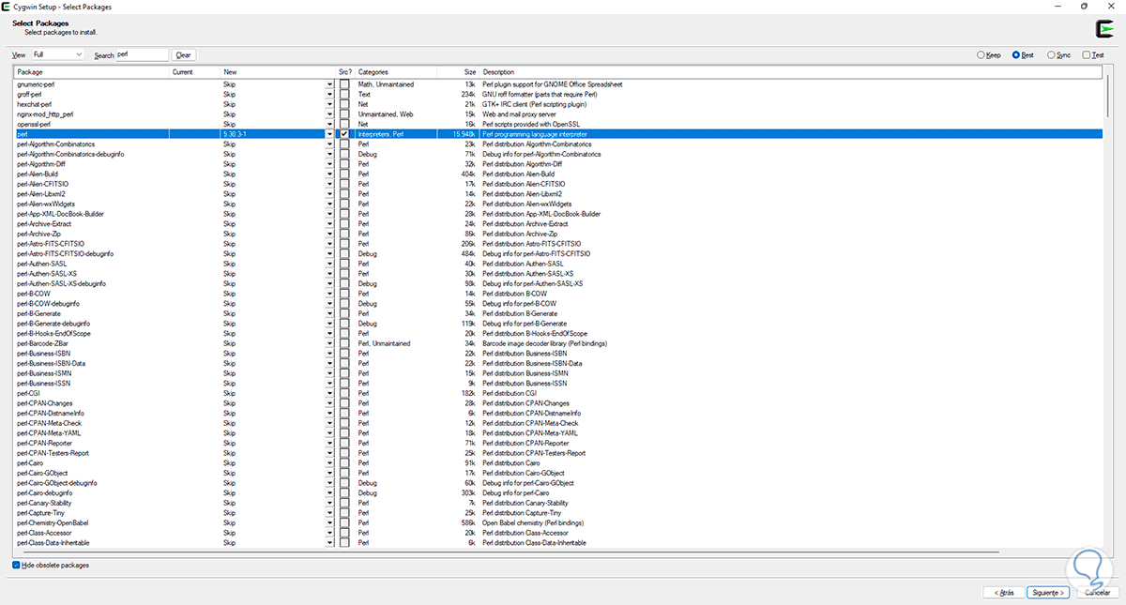The width and height of the screenshot is (1126, 605).
Task: Enable the Test checkbox
Action: coord(1093,55)
